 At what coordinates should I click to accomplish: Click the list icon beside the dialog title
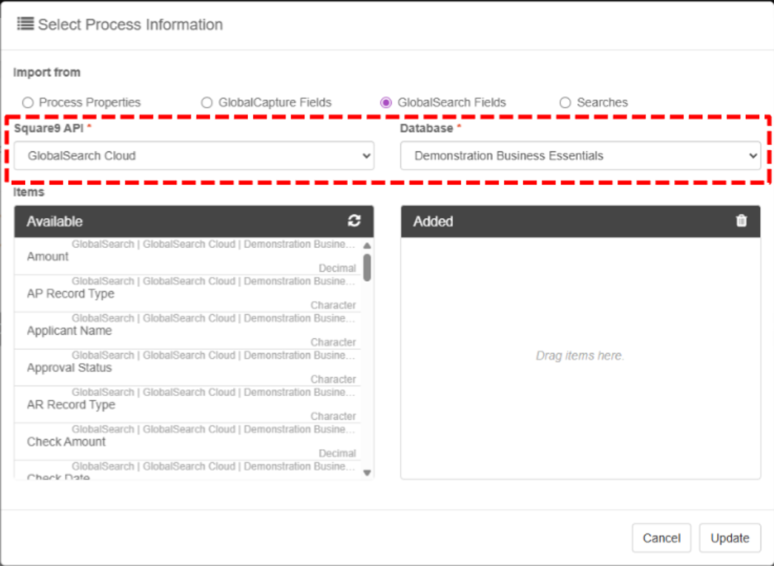pos(25,24)
